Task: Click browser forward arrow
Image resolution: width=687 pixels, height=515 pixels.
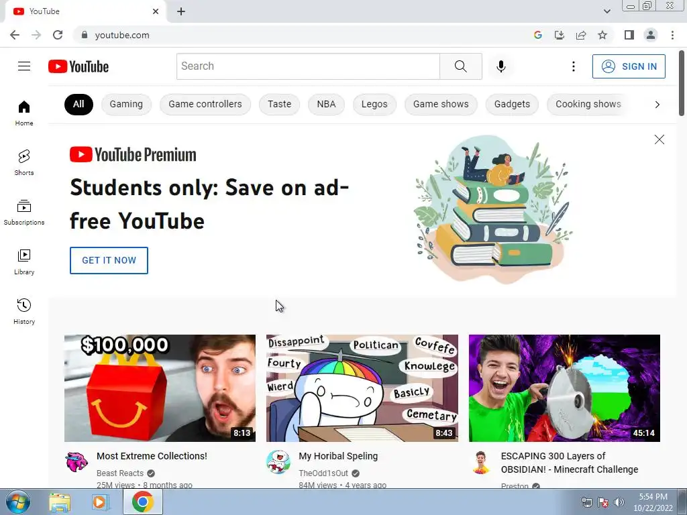Action: click(x=36, y=35)
